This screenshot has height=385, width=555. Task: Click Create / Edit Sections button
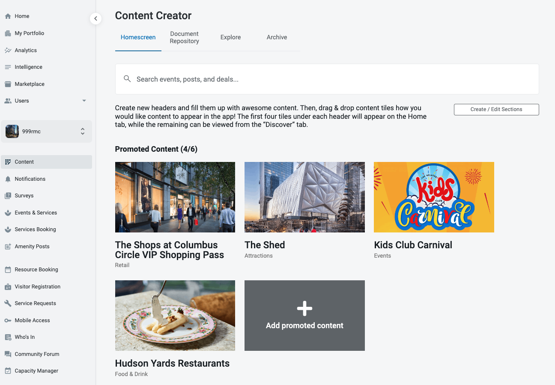[x=496, y=109]
